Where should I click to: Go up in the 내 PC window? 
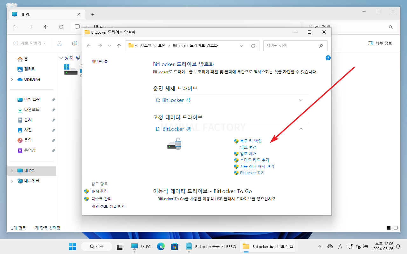pyautogui.click(x=45, y=27)
